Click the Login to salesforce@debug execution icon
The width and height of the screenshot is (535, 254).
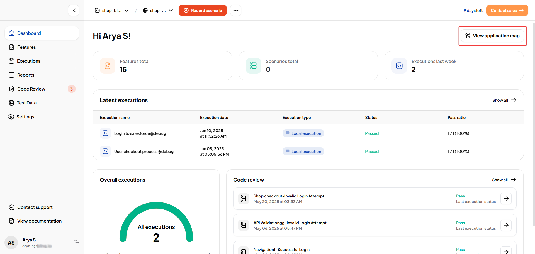click(x=105, y=133)
